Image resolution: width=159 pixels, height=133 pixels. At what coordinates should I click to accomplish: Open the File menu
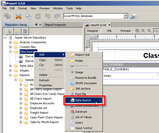click(x=4, y=8)
